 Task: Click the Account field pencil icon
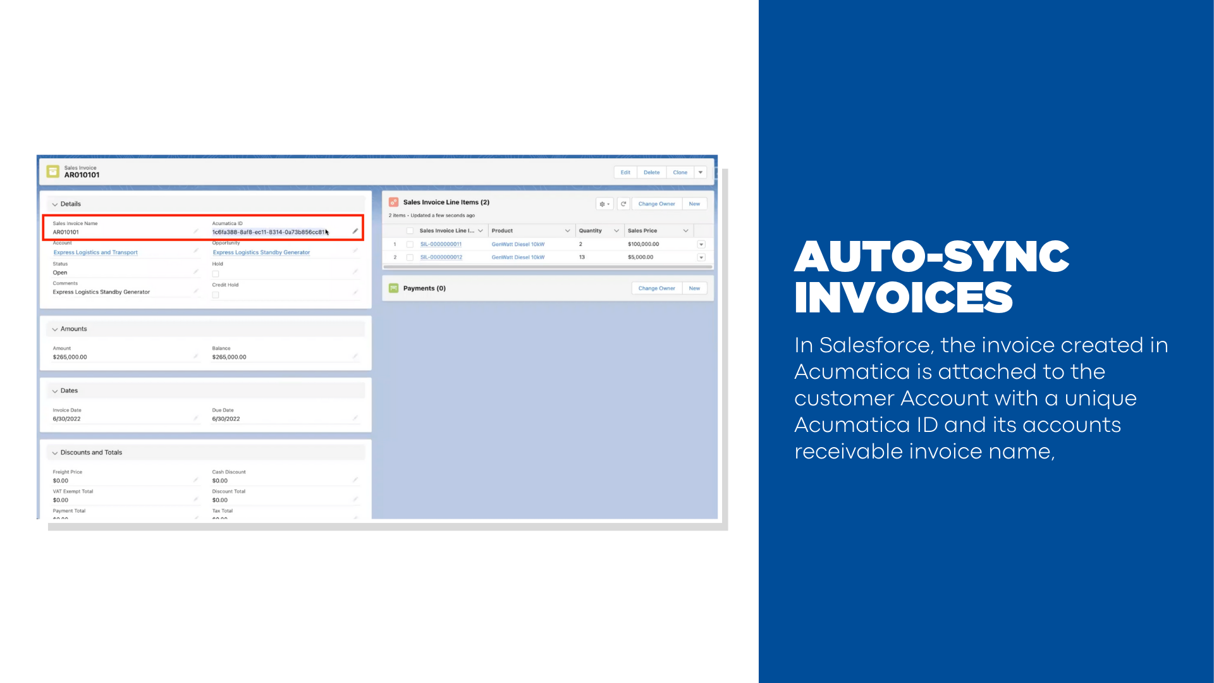(196, 251)
